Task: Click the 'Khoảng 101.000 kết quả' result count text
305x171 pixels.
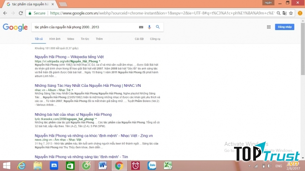Action: click(56, 48)
